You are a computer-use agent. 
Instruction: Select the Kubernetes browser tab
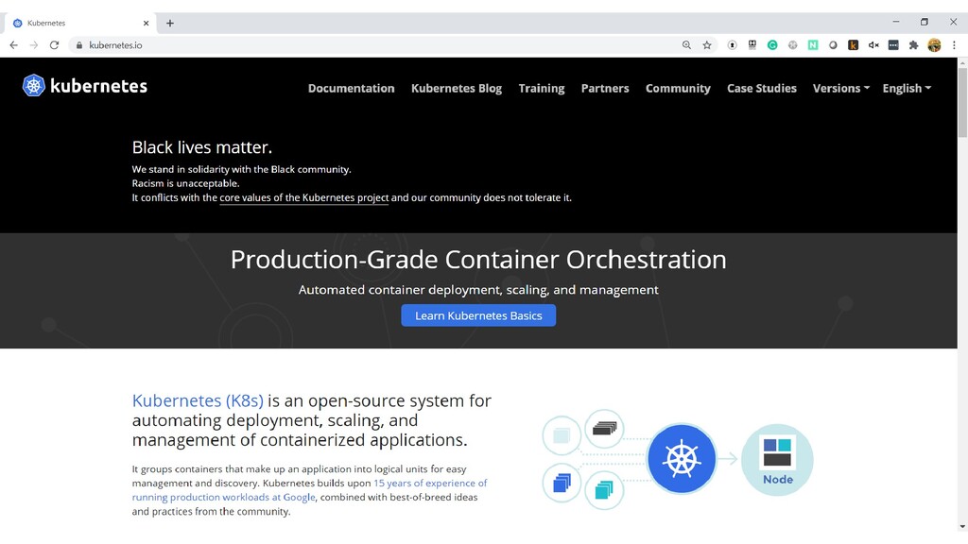(80, 23)
